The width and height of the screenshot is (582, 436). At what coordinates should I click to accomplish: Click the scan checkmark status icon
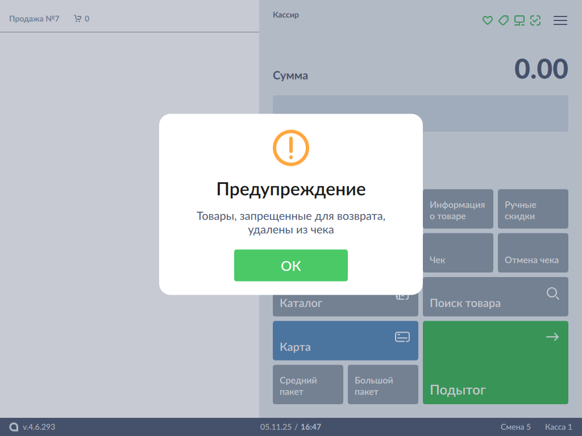pyautogui.click(x=535, y=20)
